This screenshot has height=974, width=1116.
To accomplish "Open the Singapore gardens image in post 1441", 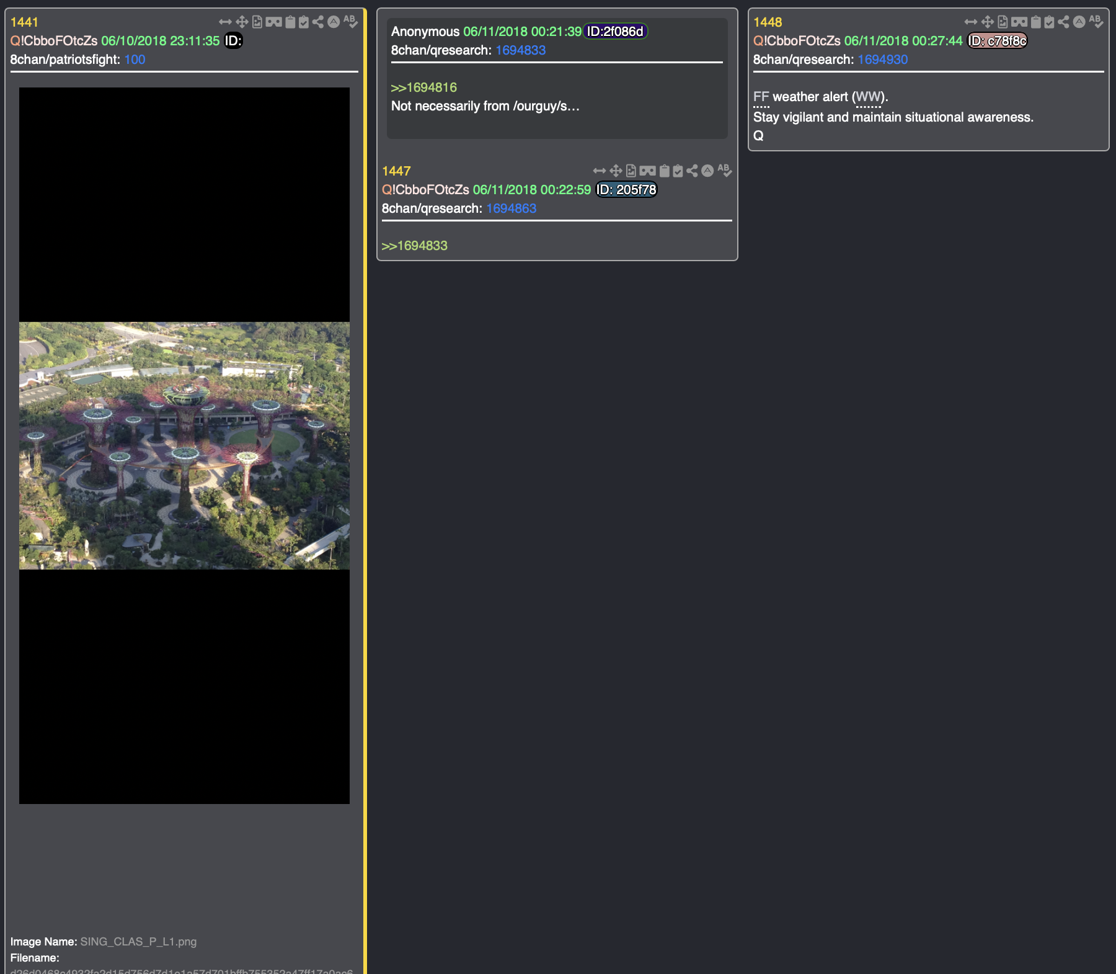I will [184, 445].
